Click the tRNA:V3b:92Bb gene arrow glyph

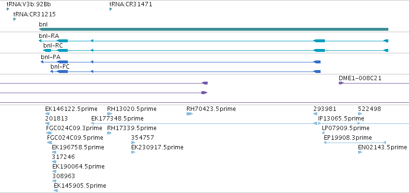[x=8, y=9]
